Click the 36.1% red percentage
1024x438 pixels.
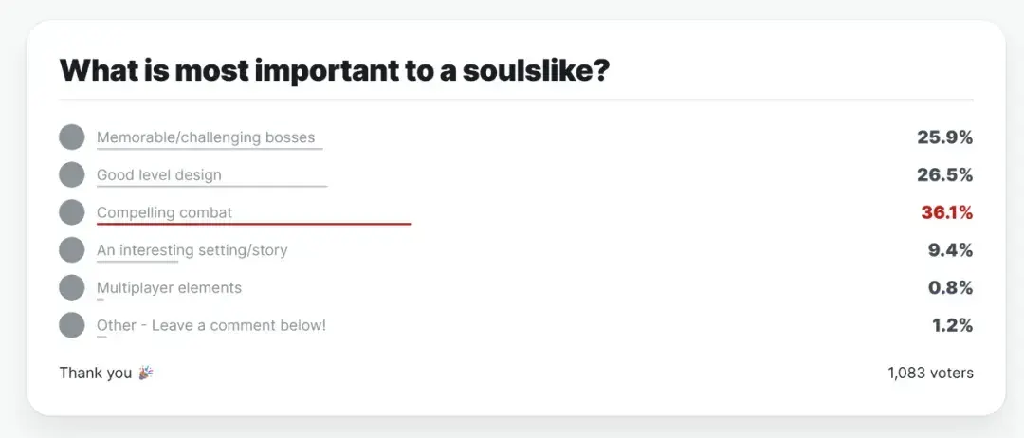point(947,212)
